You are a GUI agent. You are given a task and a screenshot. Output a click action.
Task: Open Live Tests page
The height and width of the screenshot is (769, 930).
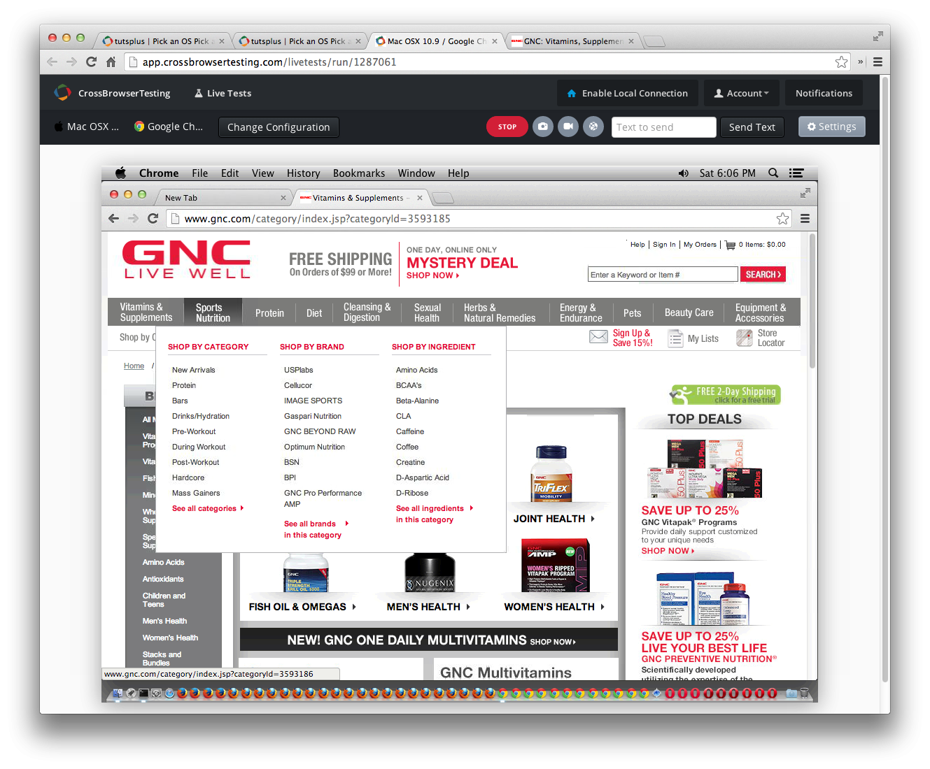coord(223,93)
